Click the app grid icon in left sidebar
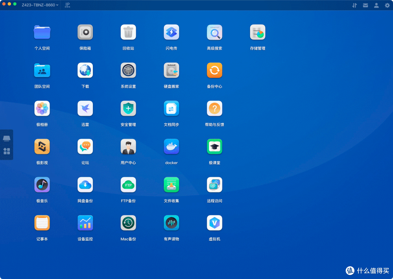 7,151
